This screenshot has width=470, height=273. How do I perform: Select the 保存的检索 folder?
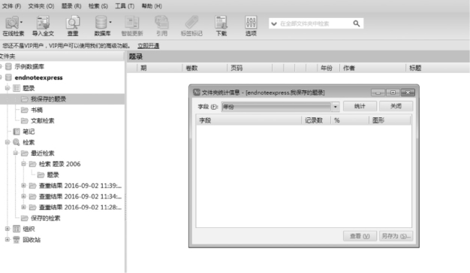pos(46,218)
